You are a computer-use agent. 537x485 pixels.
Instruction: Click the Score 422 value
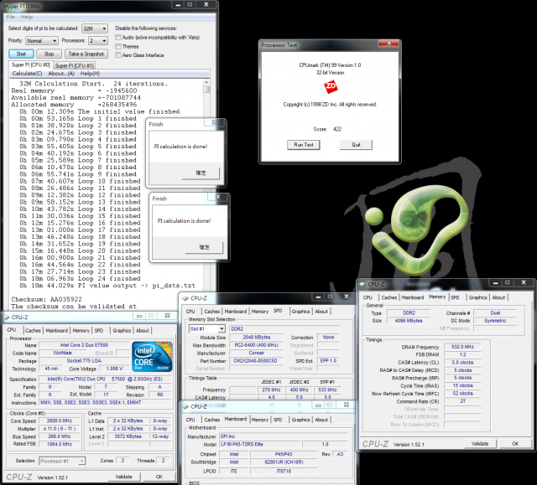tap(337, 129)
